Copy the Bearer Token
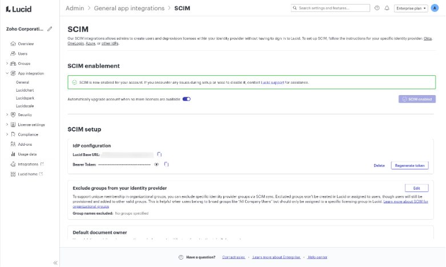This screenshot has width=446, height=267. [x=166, y=164]
